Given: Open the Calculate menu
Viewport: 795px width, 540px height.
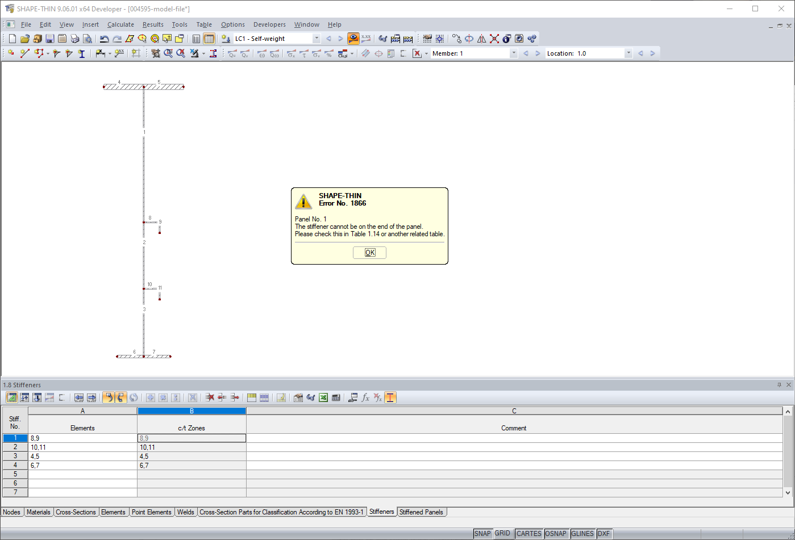Looking at the screenshot, I should (x=120, y=24).
